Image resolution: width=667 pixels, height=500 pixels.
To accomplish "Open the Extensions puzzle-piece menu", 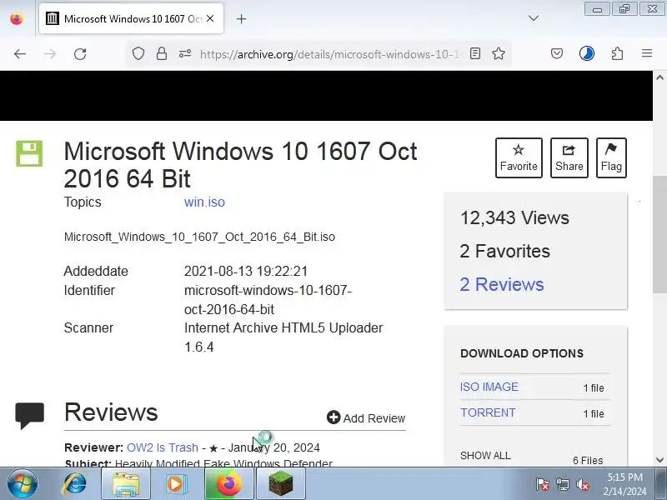I will pyautogui.click(x=617, y=53).
